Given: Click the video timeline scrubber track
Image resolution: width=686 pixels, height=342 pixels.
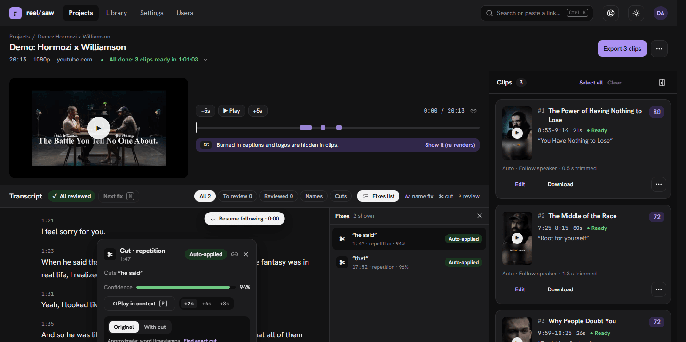Looking at the screenshot, I should click(x=338, y=128).
